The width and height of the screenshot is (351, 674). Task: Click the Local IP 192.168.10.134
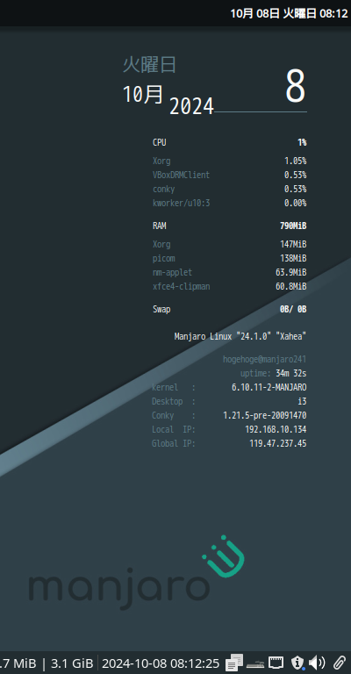click(276, 429)
